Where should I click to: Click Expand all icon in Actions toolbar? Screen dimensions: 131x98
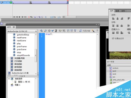click(75, 31)
